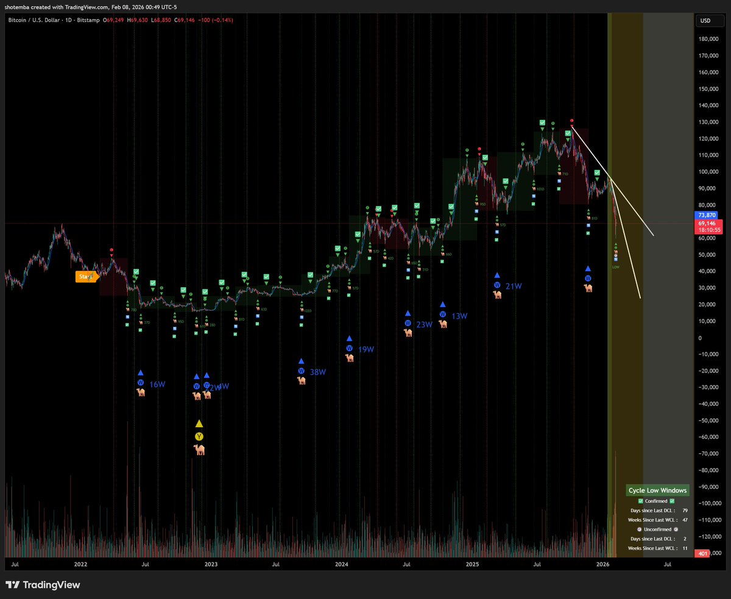The height and width of the screenshot is (599, 731).
Task: Click the blue W circle next to 38W
Action: click(301, 370)
